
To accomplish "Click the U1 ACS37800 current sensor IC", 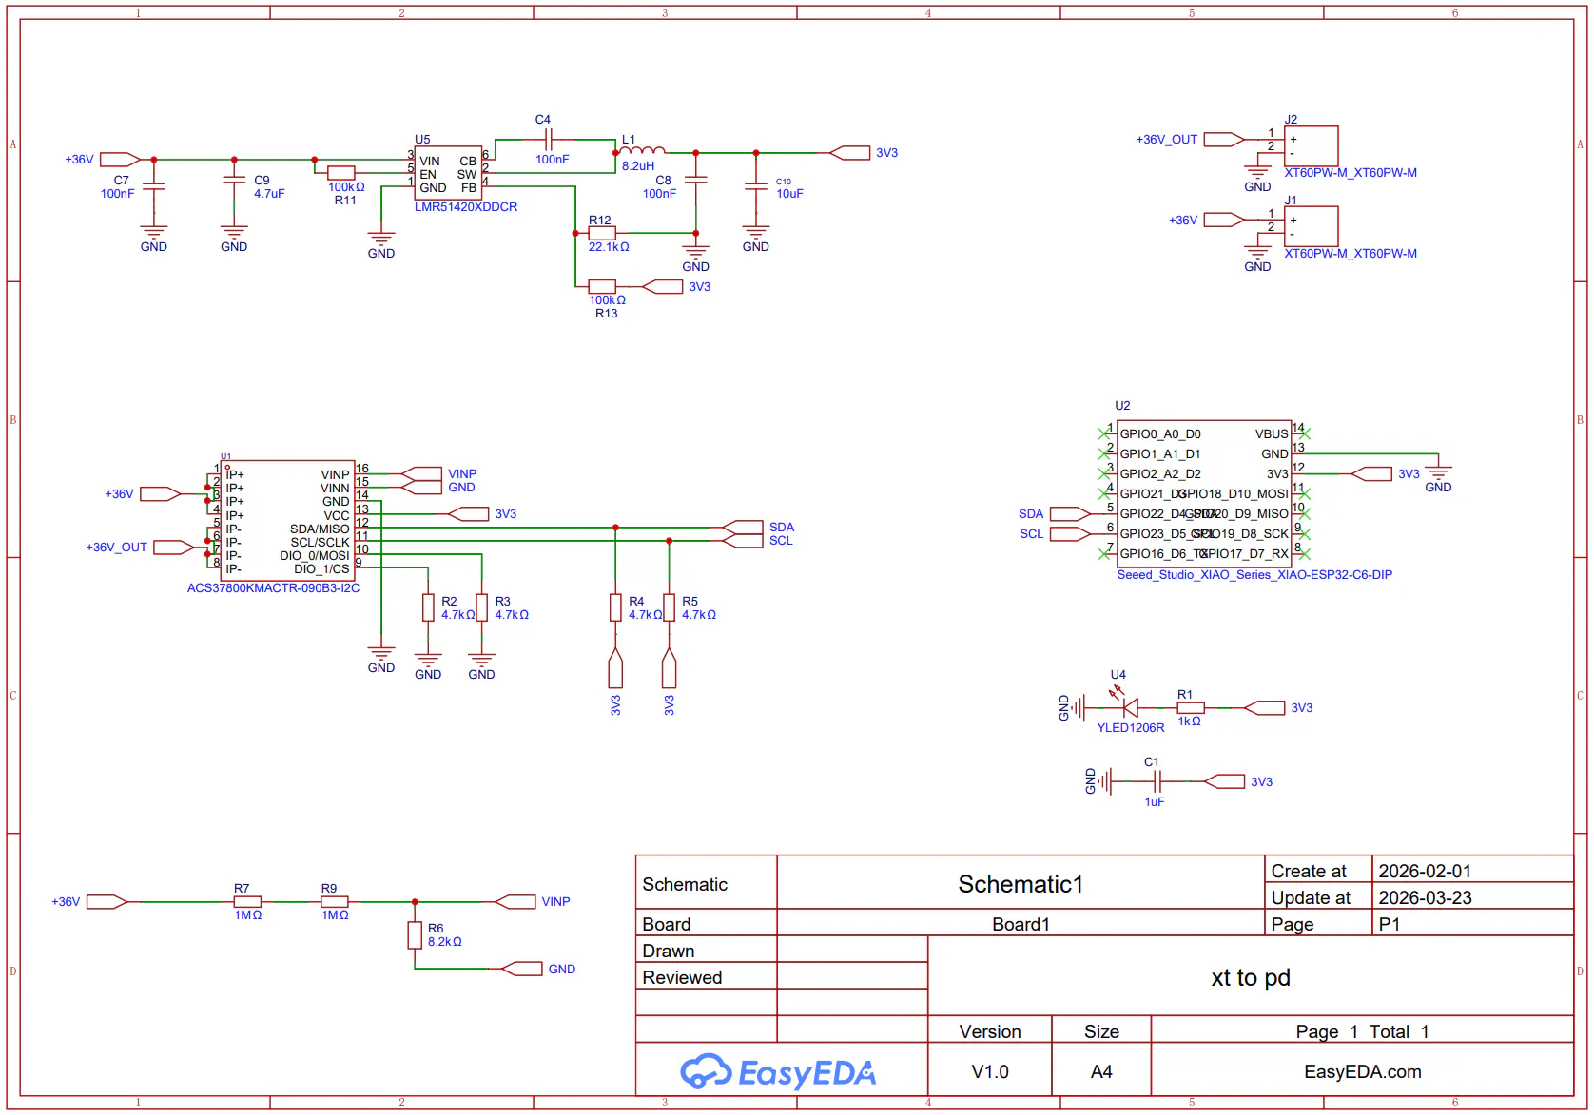I will pyautogui.click(x=287, y=520).
